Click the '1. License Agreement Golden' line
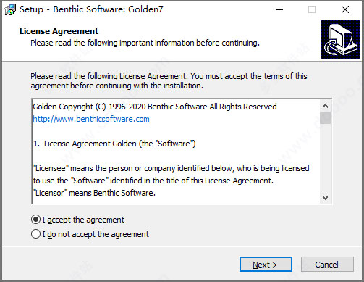The width and height of the screenshot is (364, 282). click(x=114, y=144)
